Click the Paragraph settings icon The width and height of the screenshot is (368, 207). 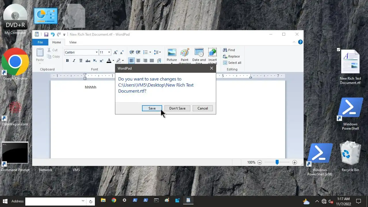[159, 61]
